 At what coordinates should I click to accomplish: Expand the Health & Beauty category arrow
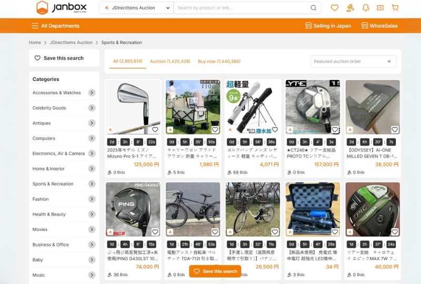[x=92, y=214]
